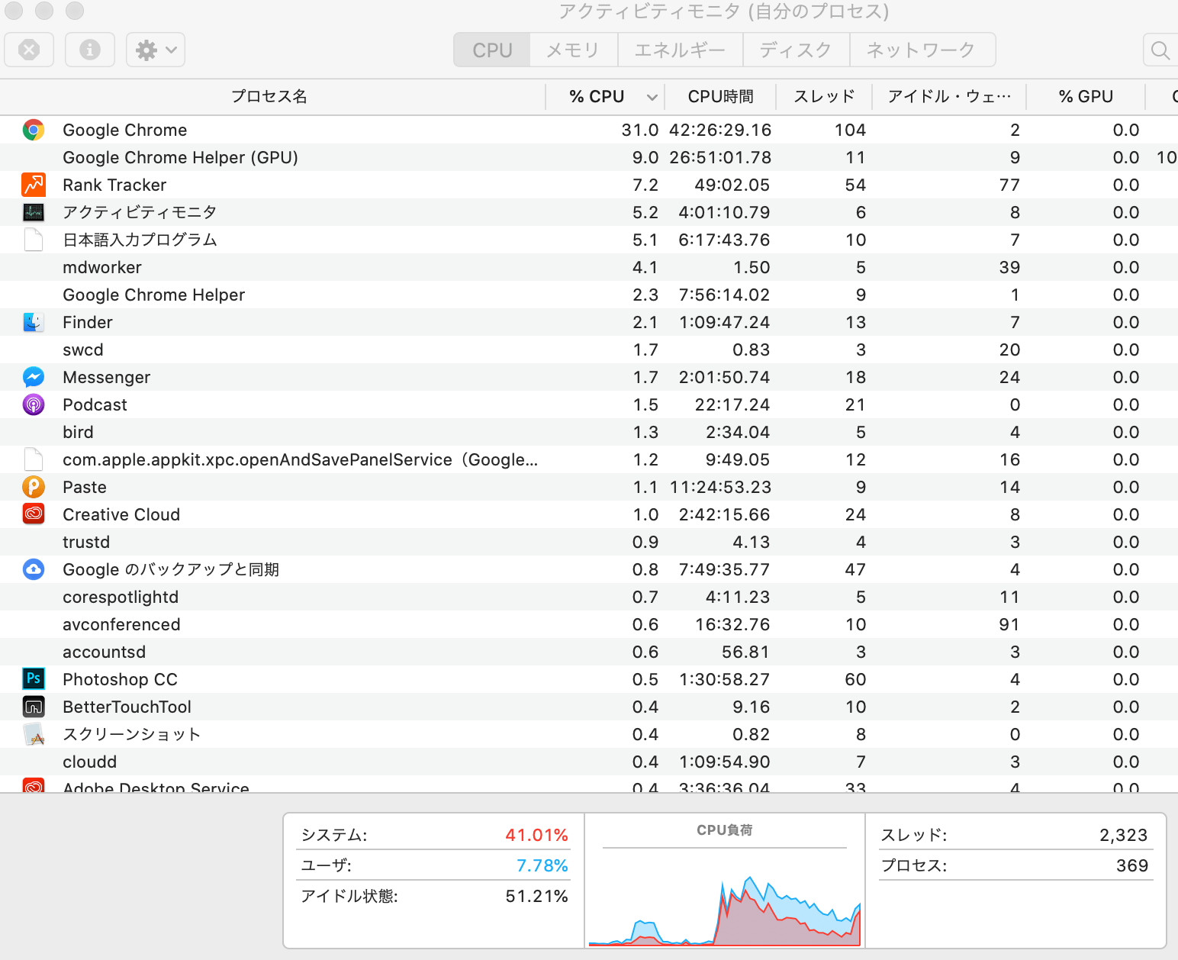Sort by % GPU column header

point(1086,96)
